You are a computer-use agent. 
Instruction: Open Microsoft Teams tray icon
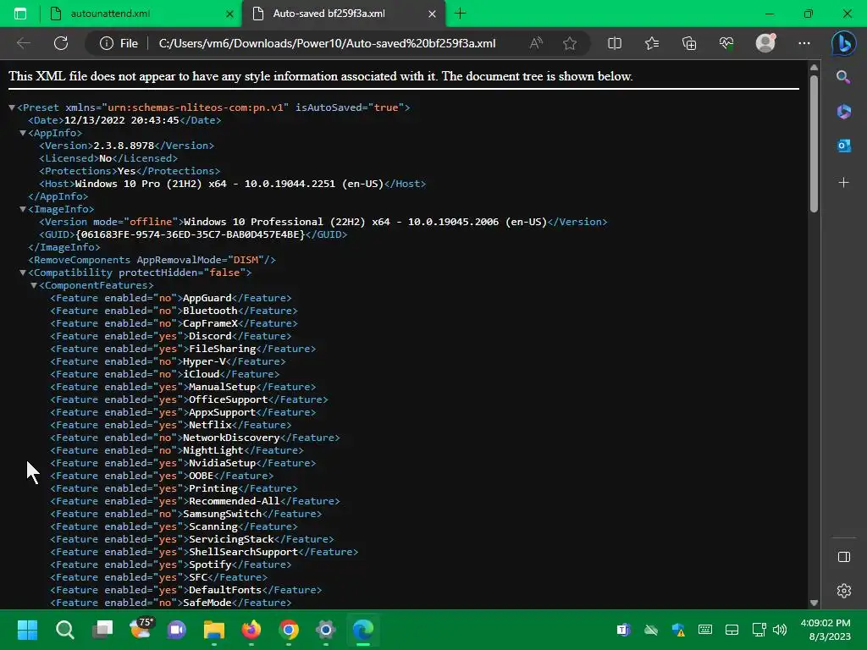coord(624,630)
